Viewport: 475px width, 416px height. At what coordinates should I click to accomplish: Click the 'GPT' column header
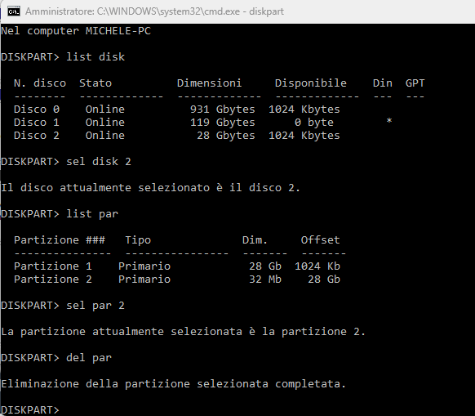[x=415, y=83]
